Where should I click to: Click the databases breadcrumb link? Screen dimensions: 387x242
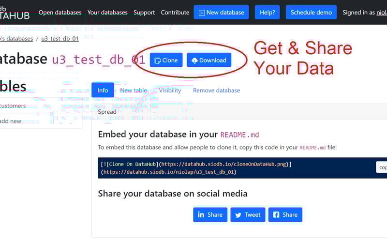pos(16,39)
